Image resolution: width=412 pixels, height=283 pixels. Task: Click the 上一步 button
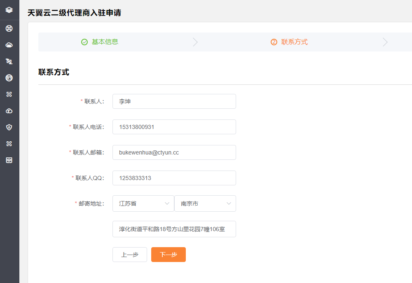129,255
